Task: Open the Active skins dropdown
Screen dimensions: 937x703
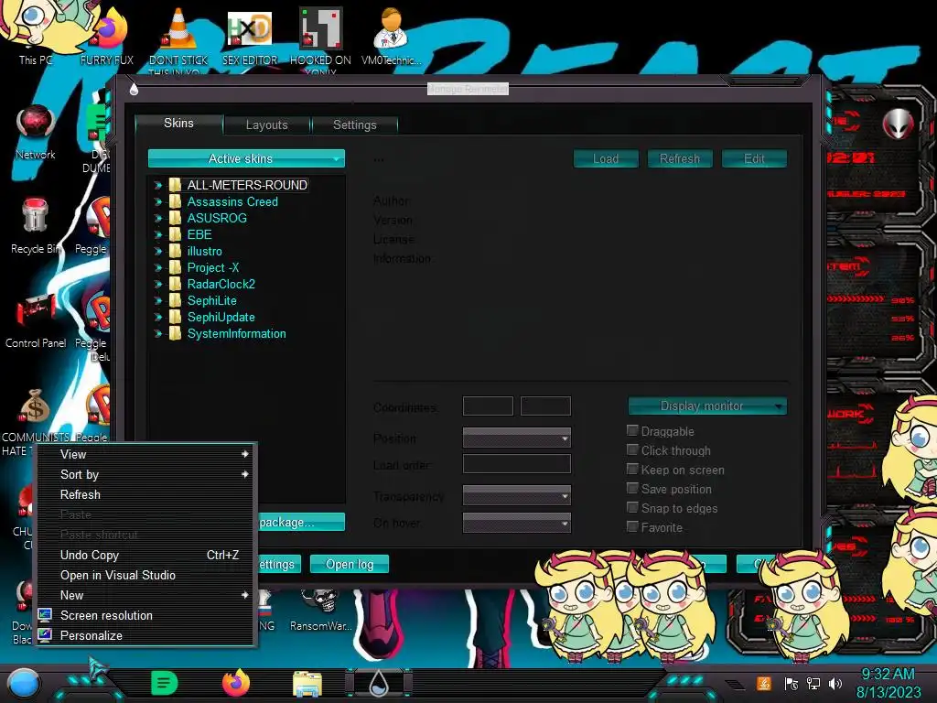Action: click(246, 158)
